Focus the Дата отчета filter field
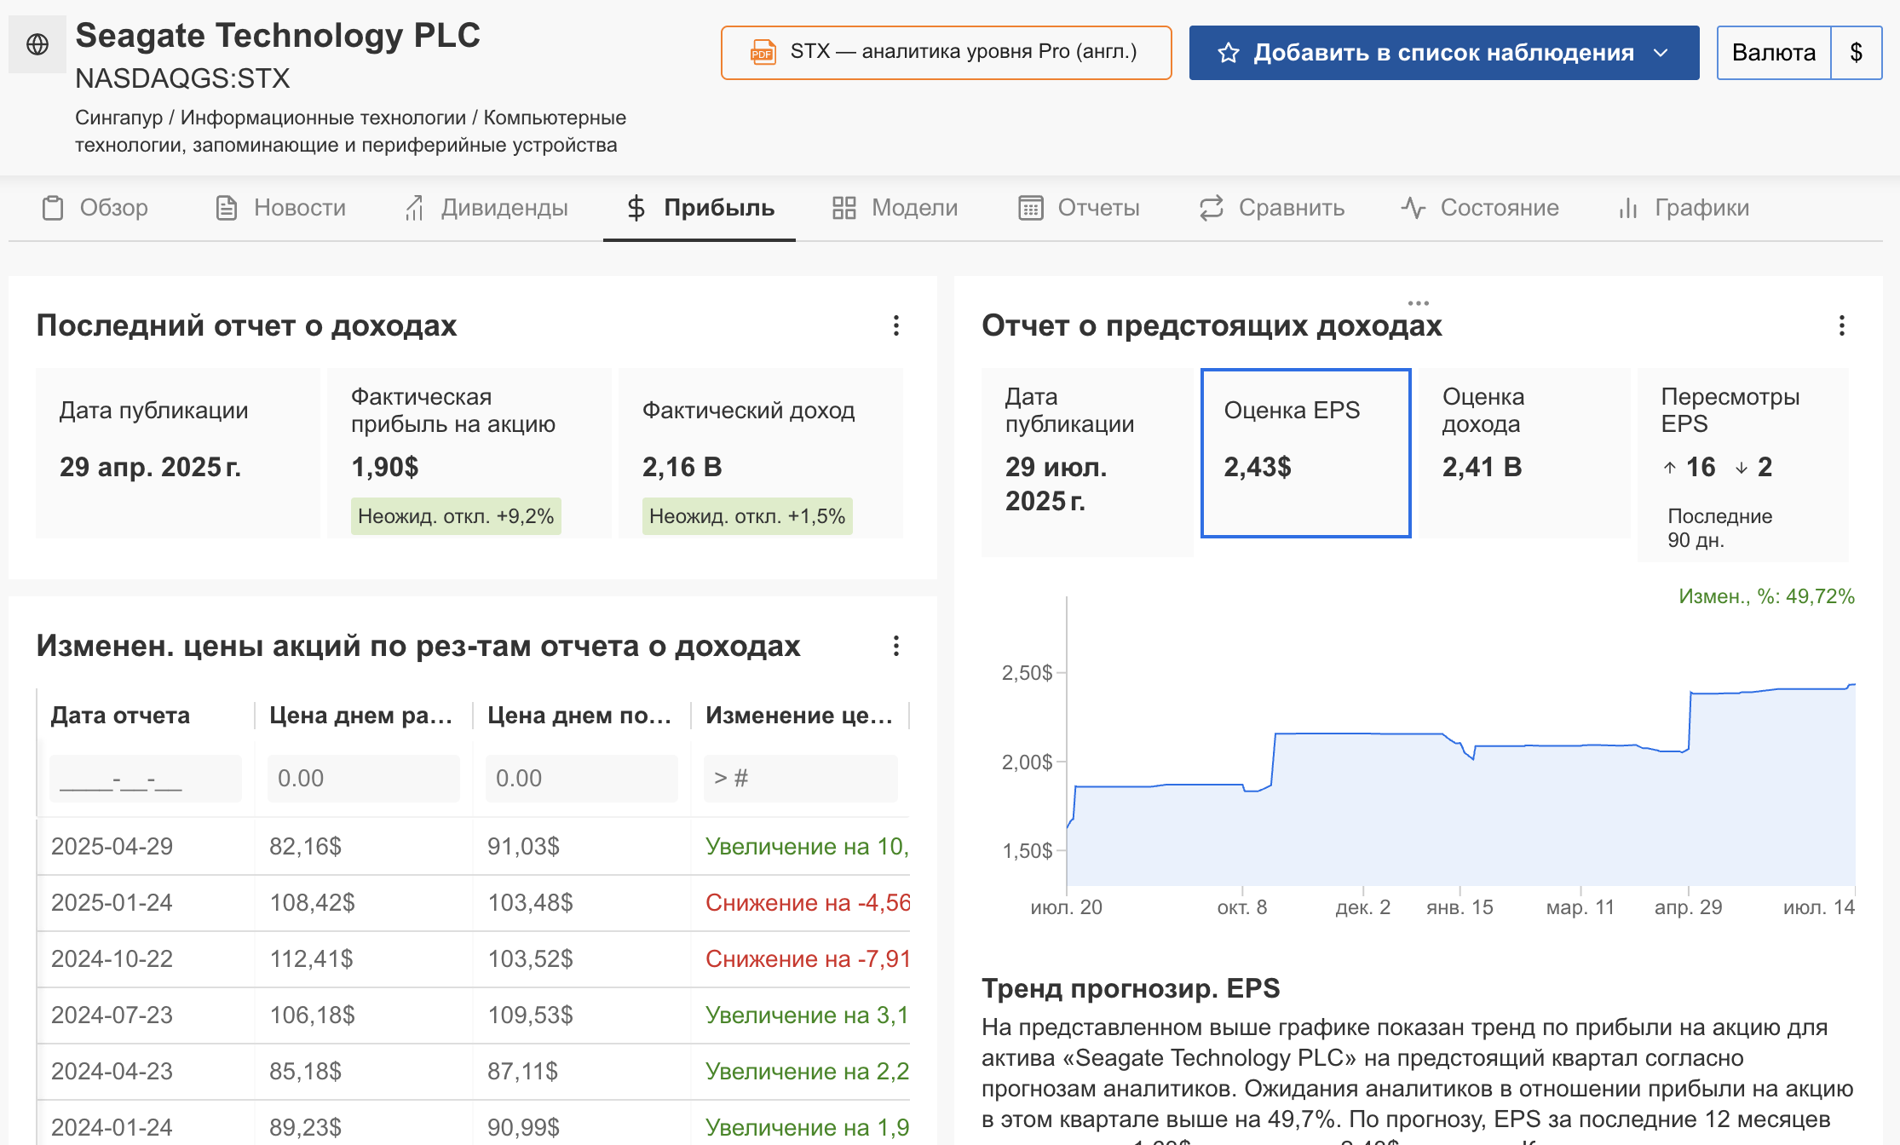Image resolution: width=1900 pixels, height=1145 pixels. click(146, 779)
